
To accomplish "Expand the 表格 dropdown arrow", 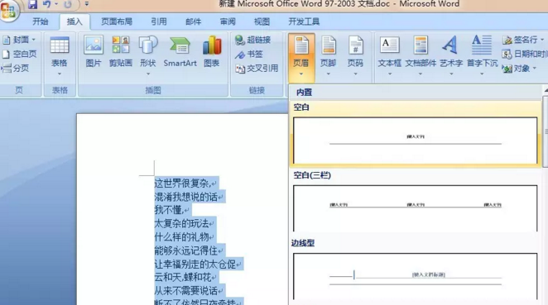I will click(x=60, y=74).
